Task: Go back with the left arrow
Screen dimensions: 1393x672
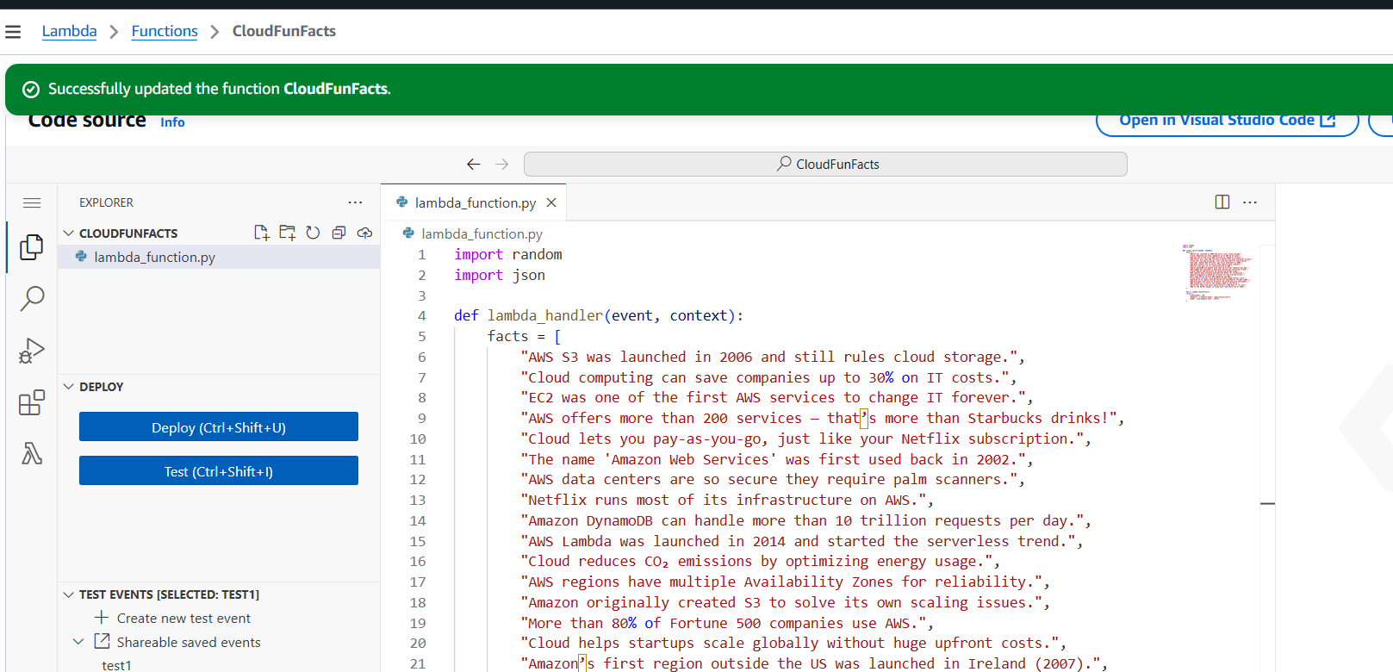Action: pos(474,164)
